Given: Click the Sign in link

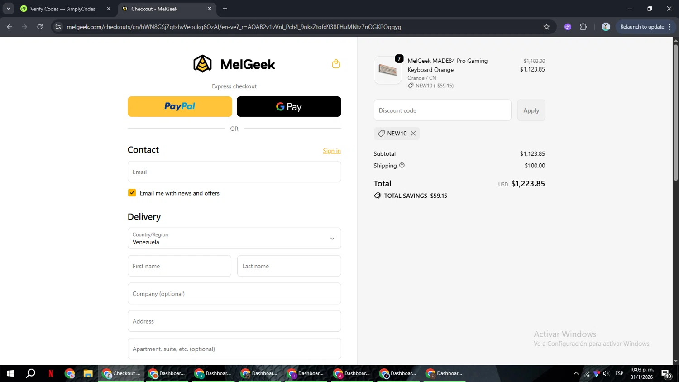Looking at the screenshot, I should 332,151.
